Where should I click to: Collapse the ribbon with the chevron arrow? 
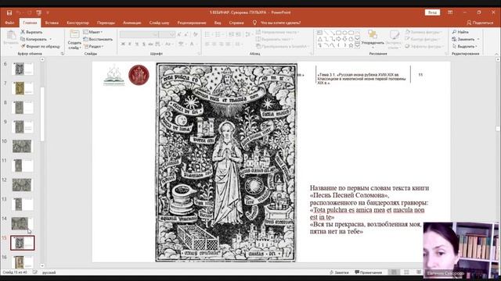(496, 54)
